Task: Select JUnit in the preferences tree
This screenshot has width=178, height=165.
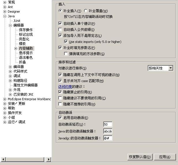Action: pos(17,21)
